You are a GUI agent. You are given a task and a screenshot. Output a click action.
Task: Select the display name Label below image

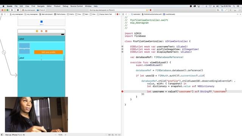tap(41, 58)
